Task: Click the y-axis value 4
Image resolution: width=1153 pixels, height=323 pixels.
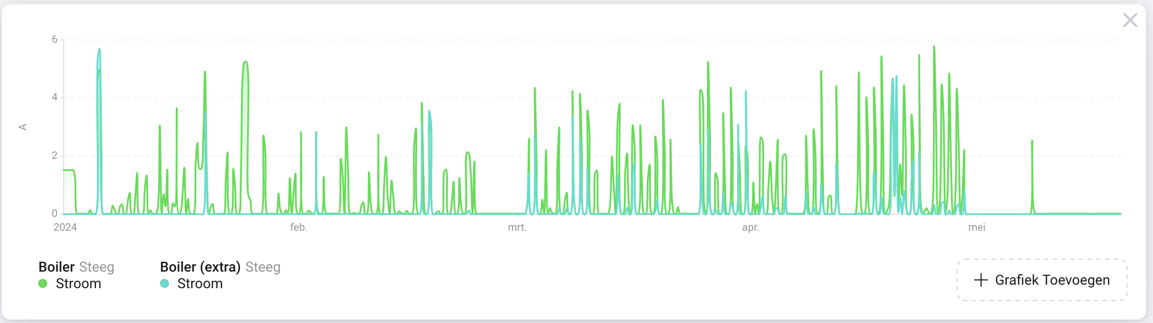Action: [55, 98]
